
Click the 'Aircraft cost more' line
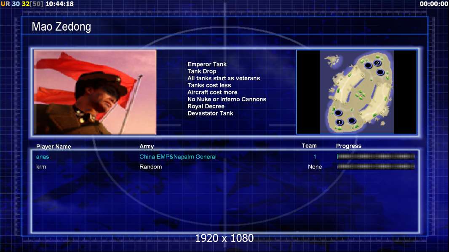click(212, 92)
